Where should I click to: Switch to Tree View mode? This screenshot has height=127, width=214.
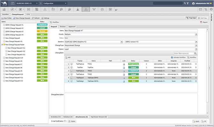[191, 18]
